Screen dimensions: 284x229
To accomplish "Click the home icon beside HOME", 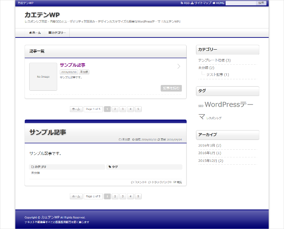I will [214, 3].
